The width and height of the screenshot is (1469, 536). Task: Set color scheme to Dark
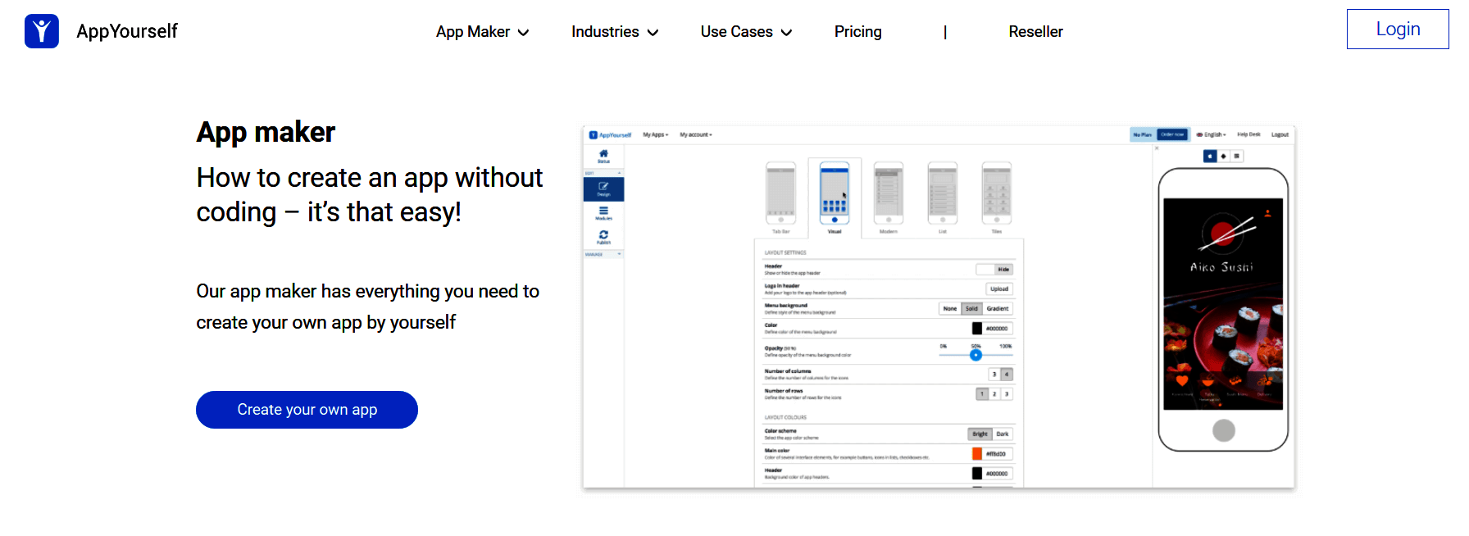(x=1003, y=434)
